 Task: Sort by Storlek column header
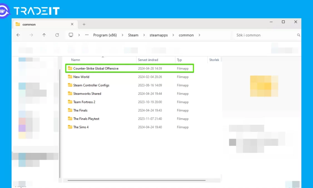[214, 60]
